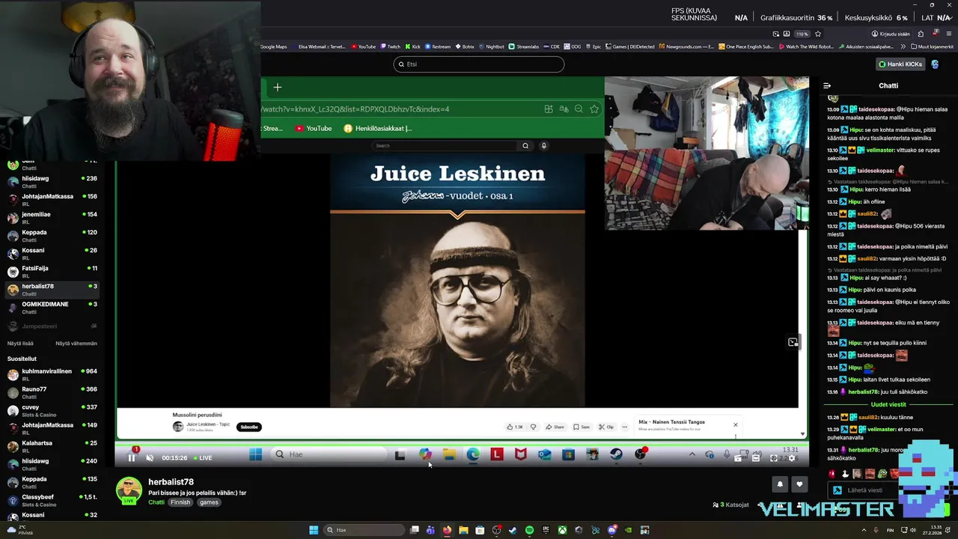Screen dimensions: 958x539
Task: Open Restream bookmark in toolbar
Action: click(x=438, y=46)
